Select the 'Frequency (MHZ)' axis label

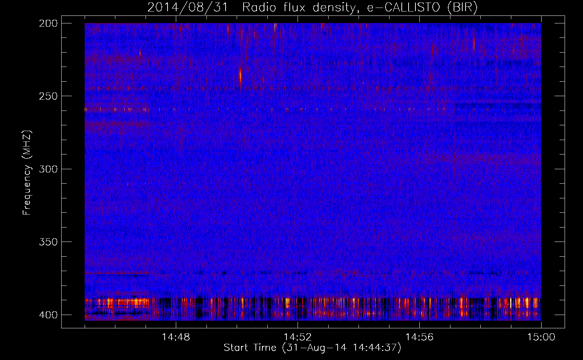click(x=27, y=172)
